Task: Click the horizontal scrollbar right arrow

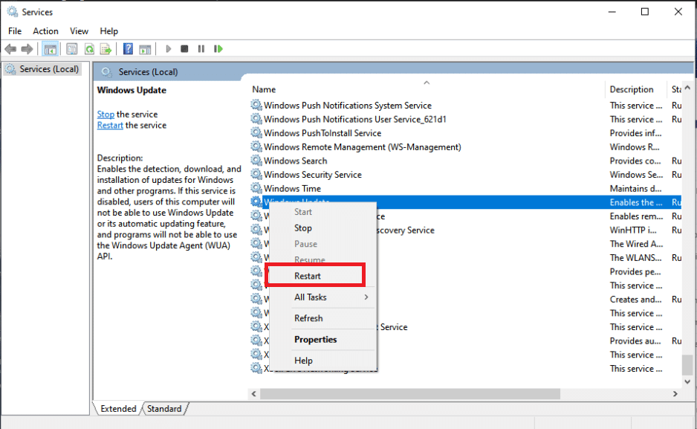Action: (x=672, y=393)
